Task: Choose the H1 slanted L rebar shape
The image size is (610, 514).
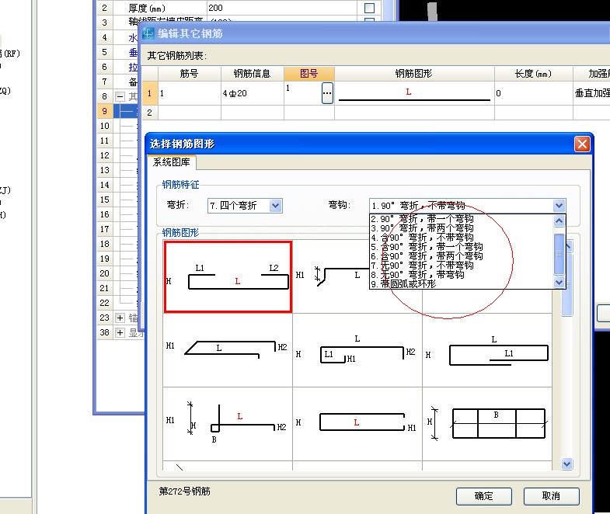Action: pos(331,276)
